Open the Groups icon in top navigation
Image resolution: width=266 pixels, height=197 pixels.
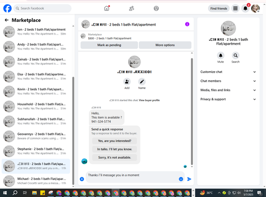(x=156, y=8)
